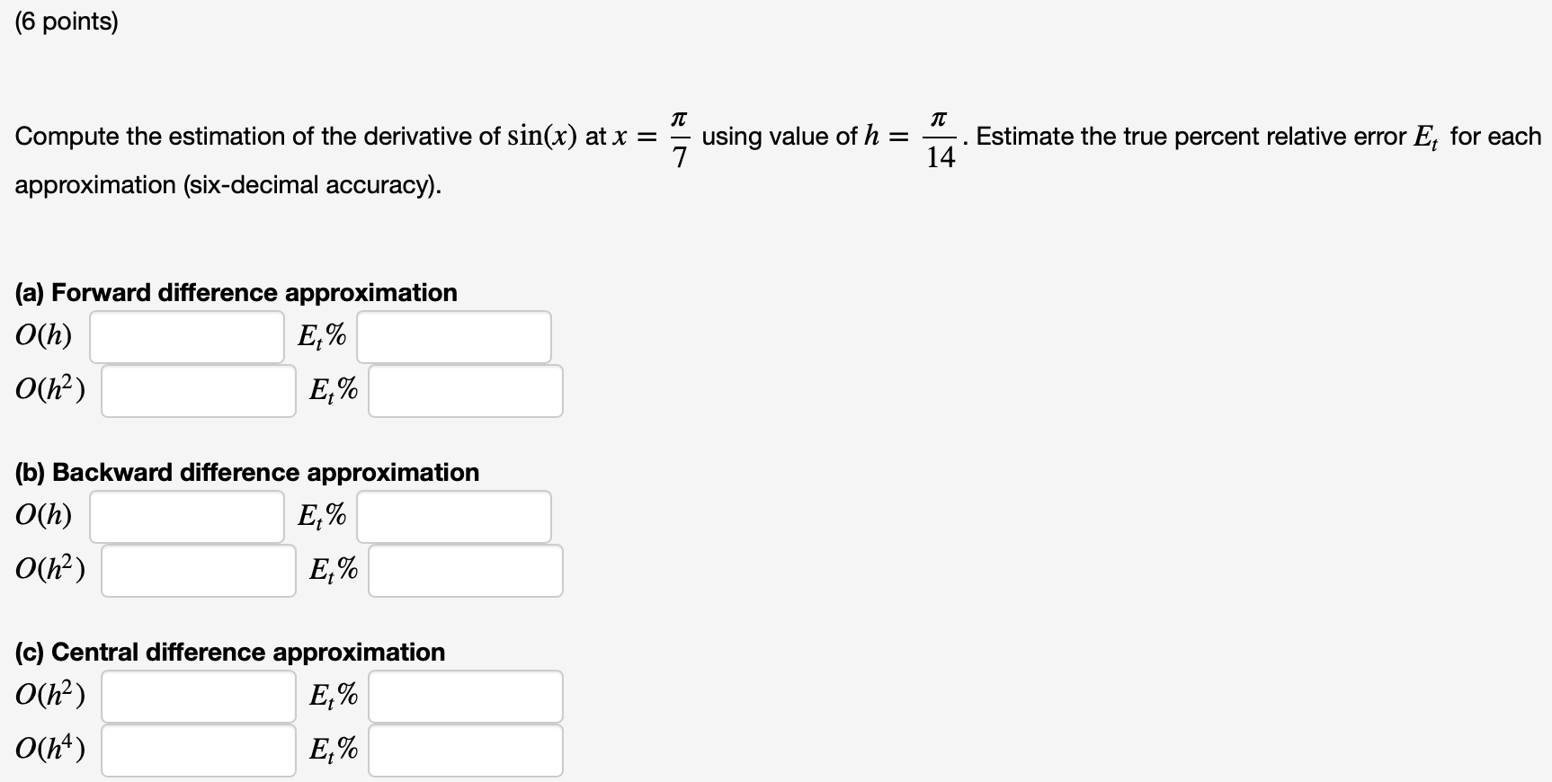This screenshot has width=1552, height=782.
Task: Click the forward difference O(h) error percent field
Action: point(454,337)
